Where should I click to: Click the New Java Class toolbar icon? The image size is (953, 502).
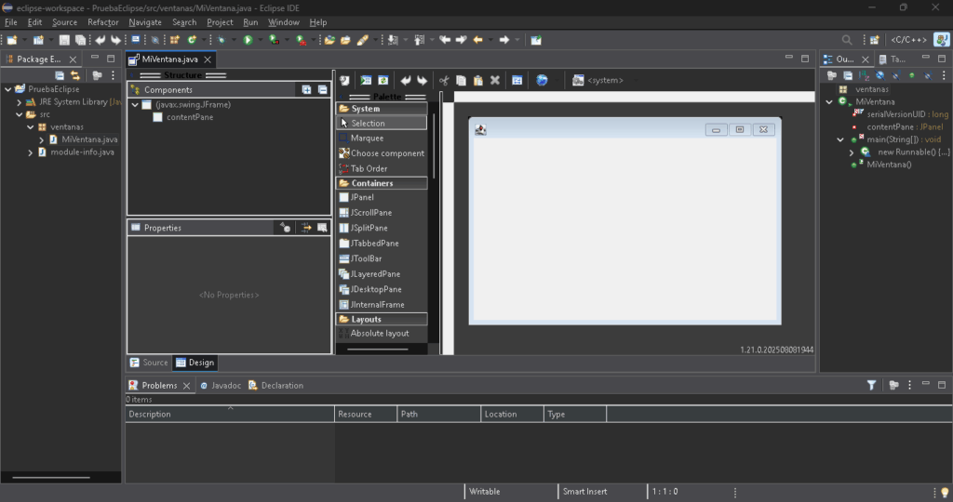point(192,40)
